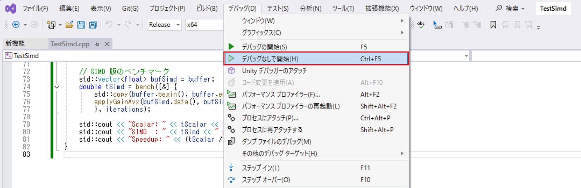Click the Save All double-floppy icon
The height and width of the screenshot is (188, 581).
[x=93, y=25]
